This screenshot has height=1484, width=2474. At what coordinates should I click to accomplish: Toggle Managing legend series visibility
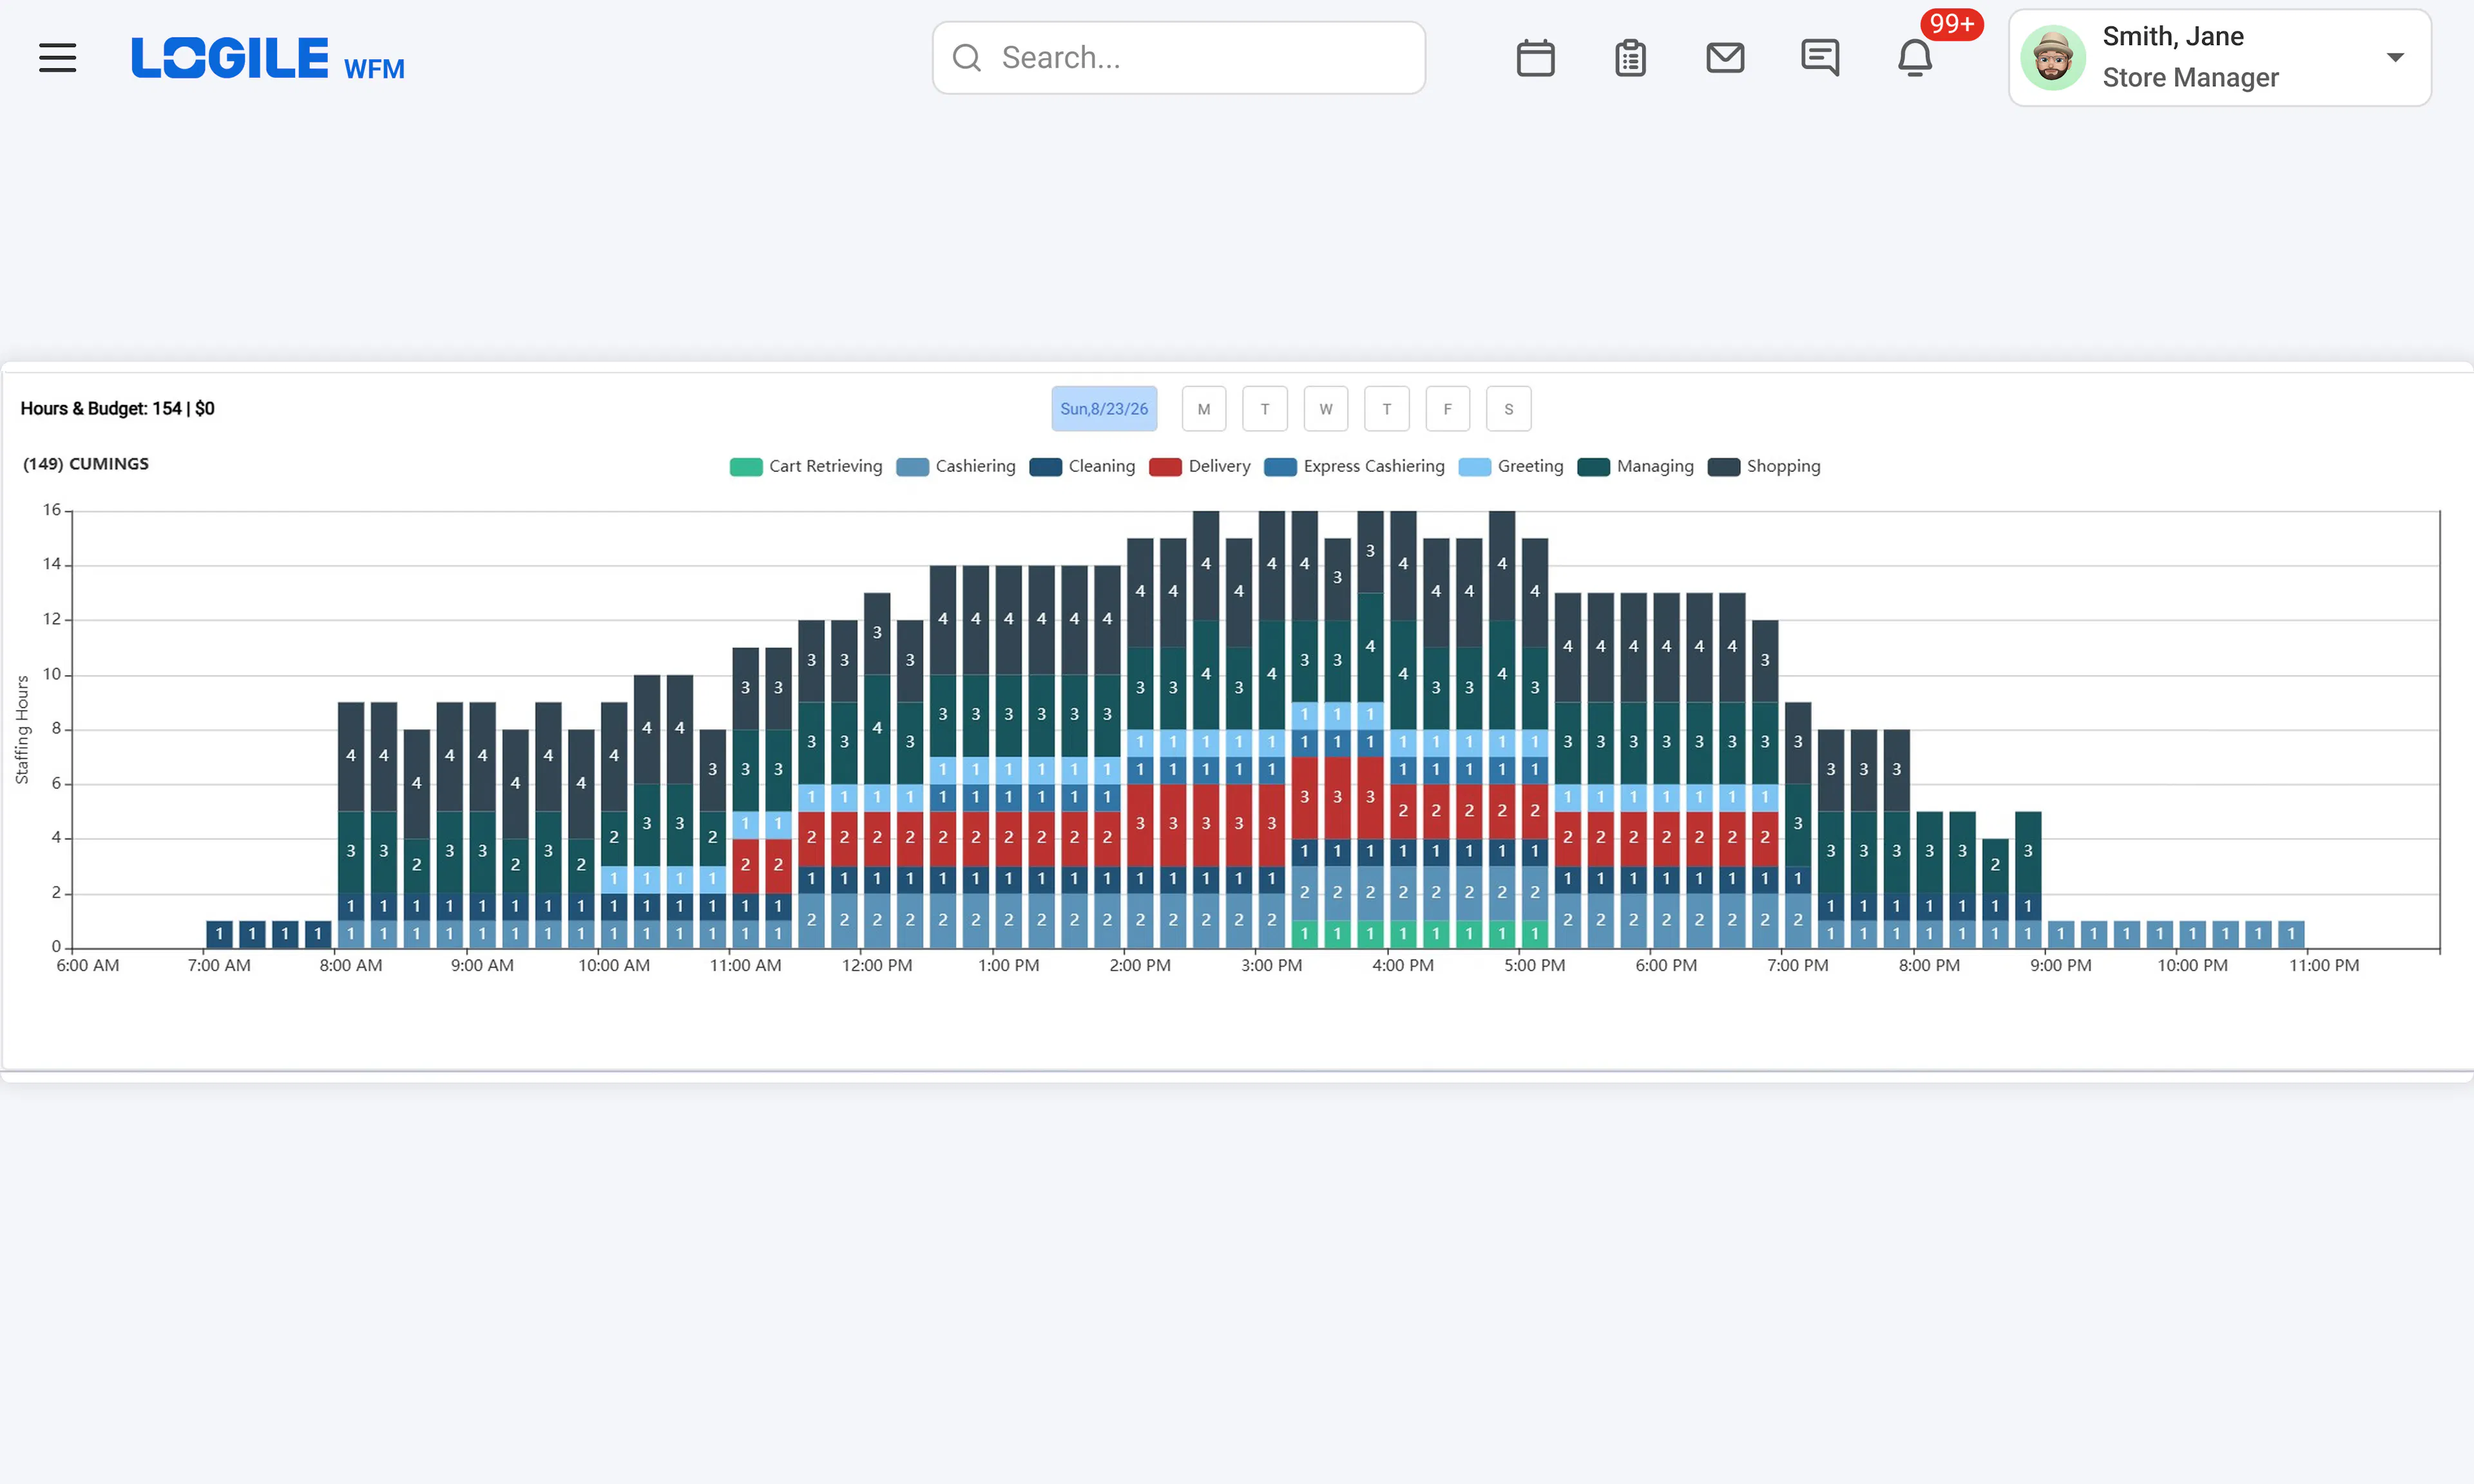tap(1636, 467)
